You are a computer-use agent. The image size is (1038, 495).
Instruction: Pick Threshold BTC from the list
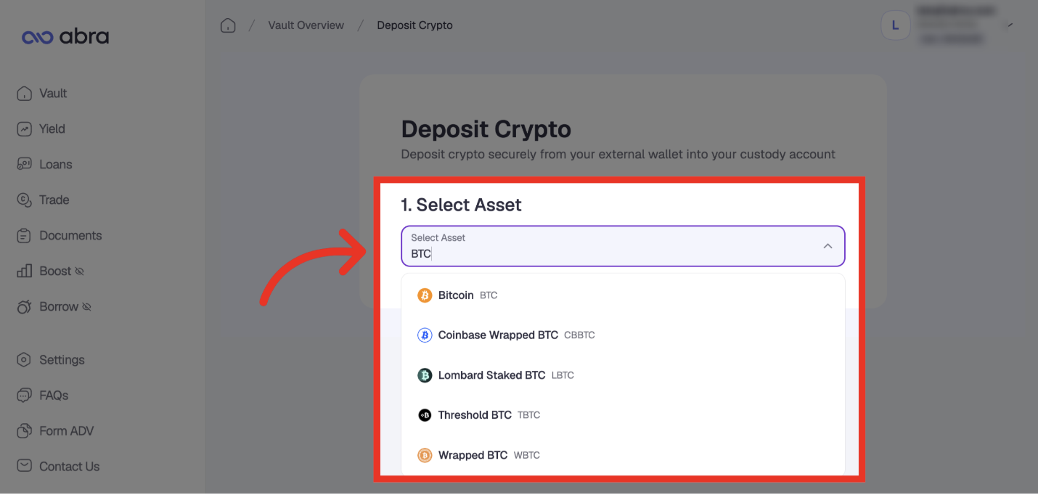(623, 415)
